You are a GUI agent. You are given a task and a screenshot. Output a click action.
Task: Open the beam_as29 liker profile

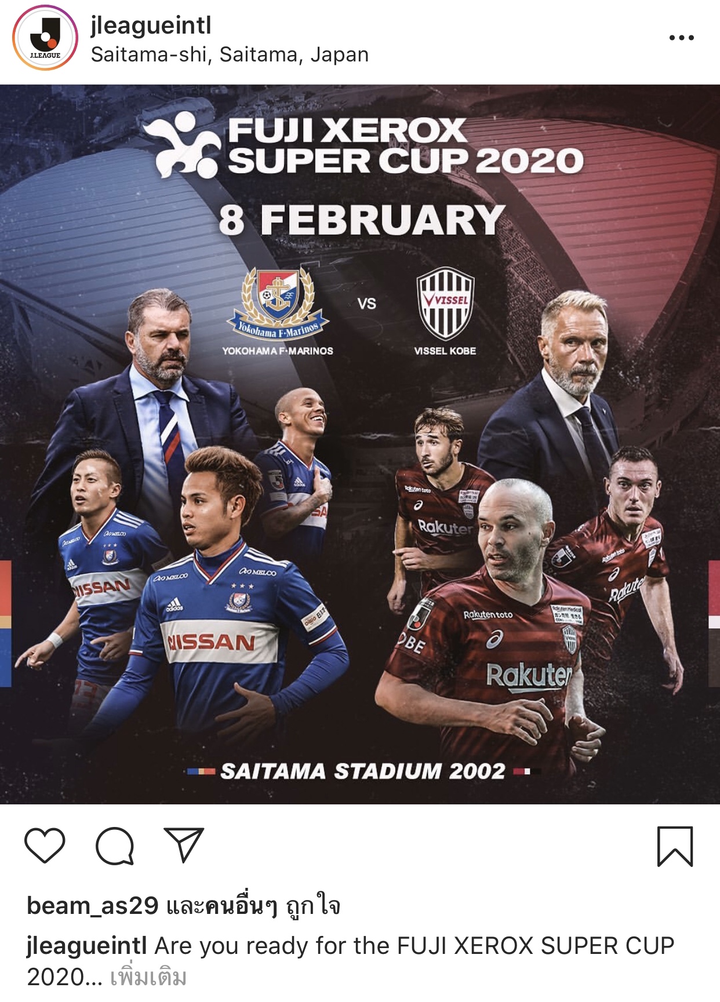click(x=93, y=905)
